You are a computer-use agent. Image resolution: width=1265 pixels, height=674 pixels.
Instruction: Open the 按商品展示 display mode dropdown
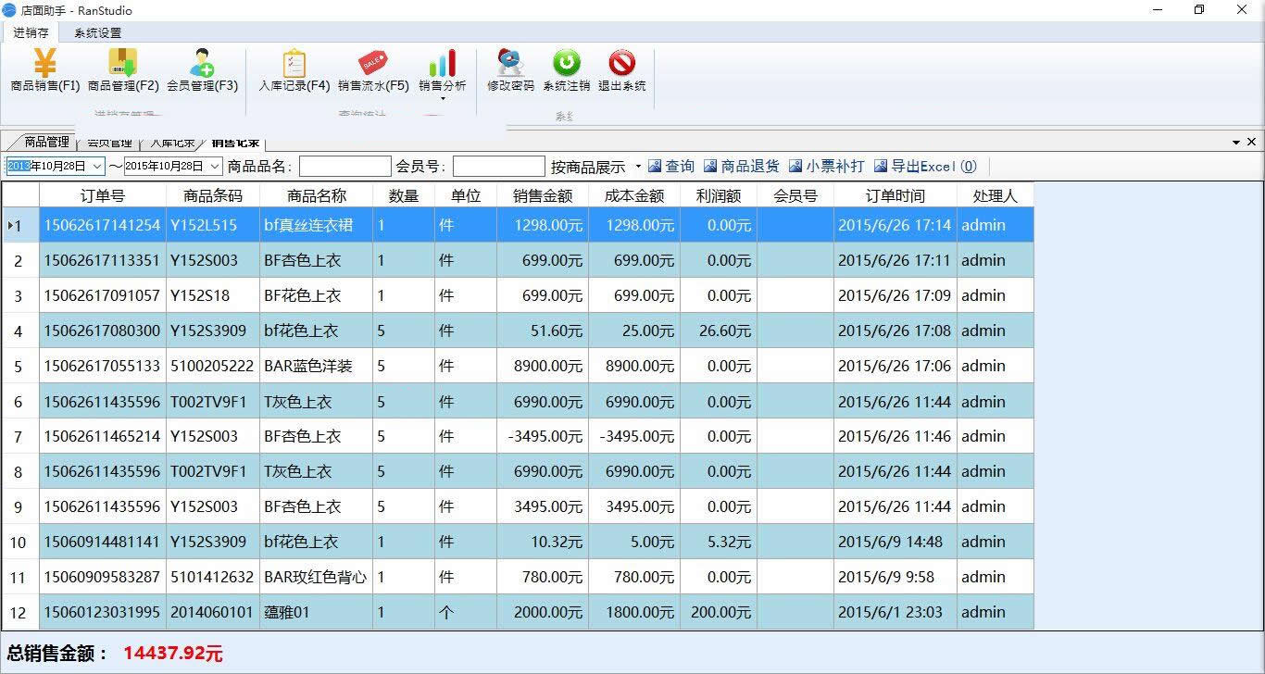596,167
